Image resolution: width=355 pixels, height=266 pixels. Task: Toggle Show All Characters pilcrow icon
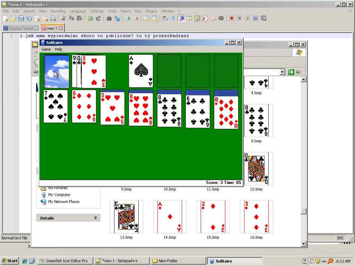coord(173,19)
